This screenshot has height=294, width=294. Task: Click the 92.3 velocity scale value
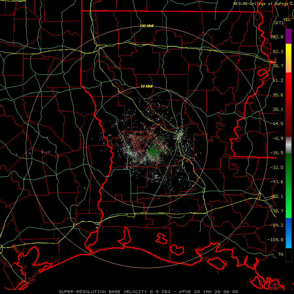[278, 51]
